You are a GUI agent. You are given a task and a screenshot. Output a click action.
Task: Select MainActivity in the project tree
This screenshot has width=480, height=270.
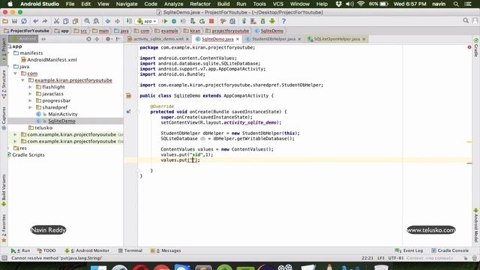[x=63, y=114]
